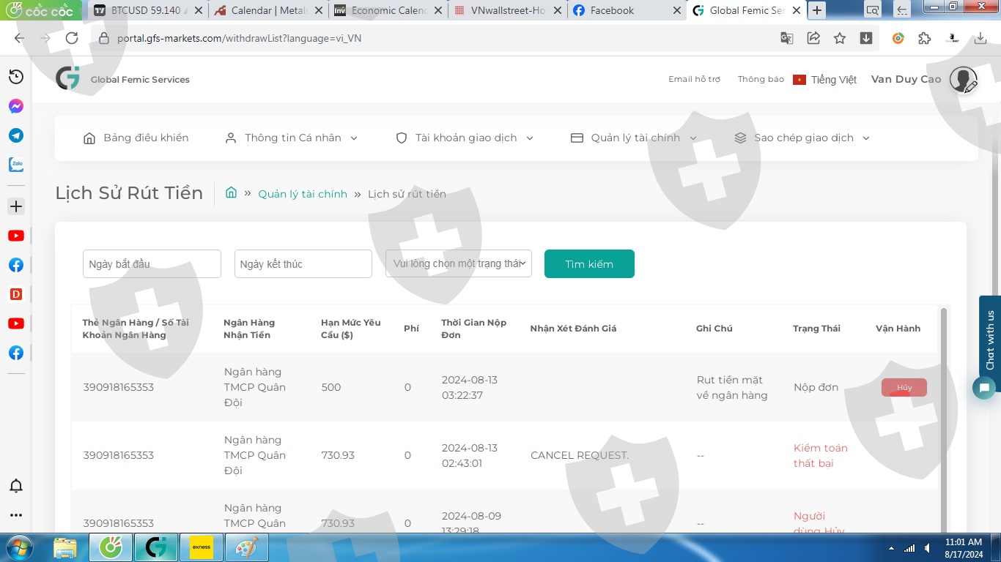Click the translate page icon in address bar
Screen dimensions: 1001x562
(787, 38)
